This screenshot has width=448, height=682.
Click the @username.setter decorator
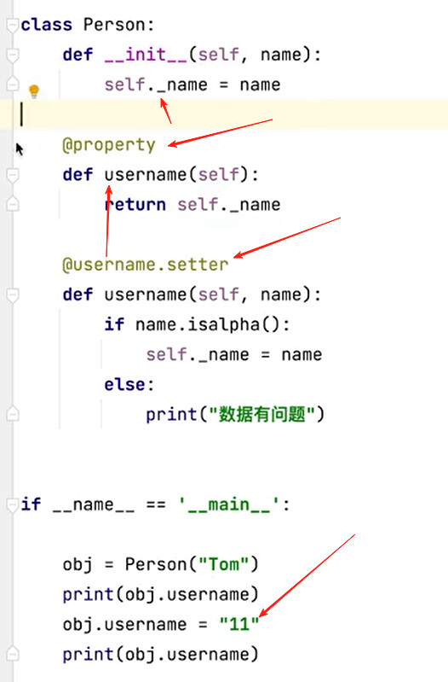[146, 265]
